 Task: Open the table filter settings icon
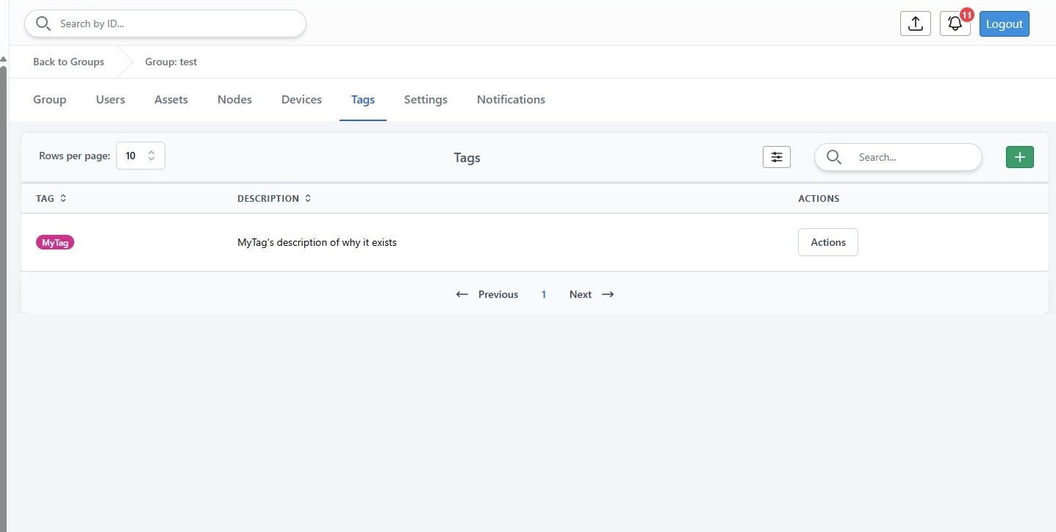click(x=777, y=157)
